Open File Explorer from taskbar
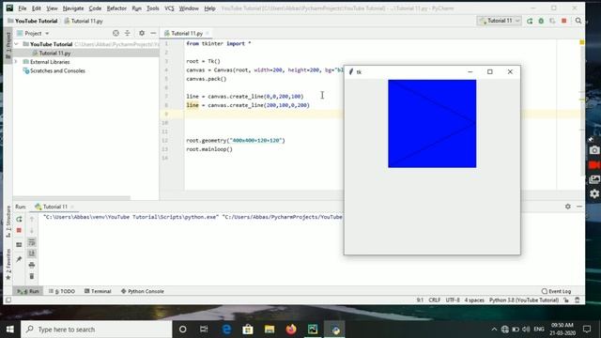 click(x=270, y=330)
